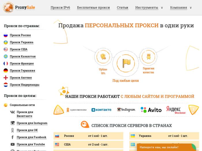This screenshot has width=202, height=151.
Task: Click the Instagram camera icon in sidebar
Action: [12, 123]
